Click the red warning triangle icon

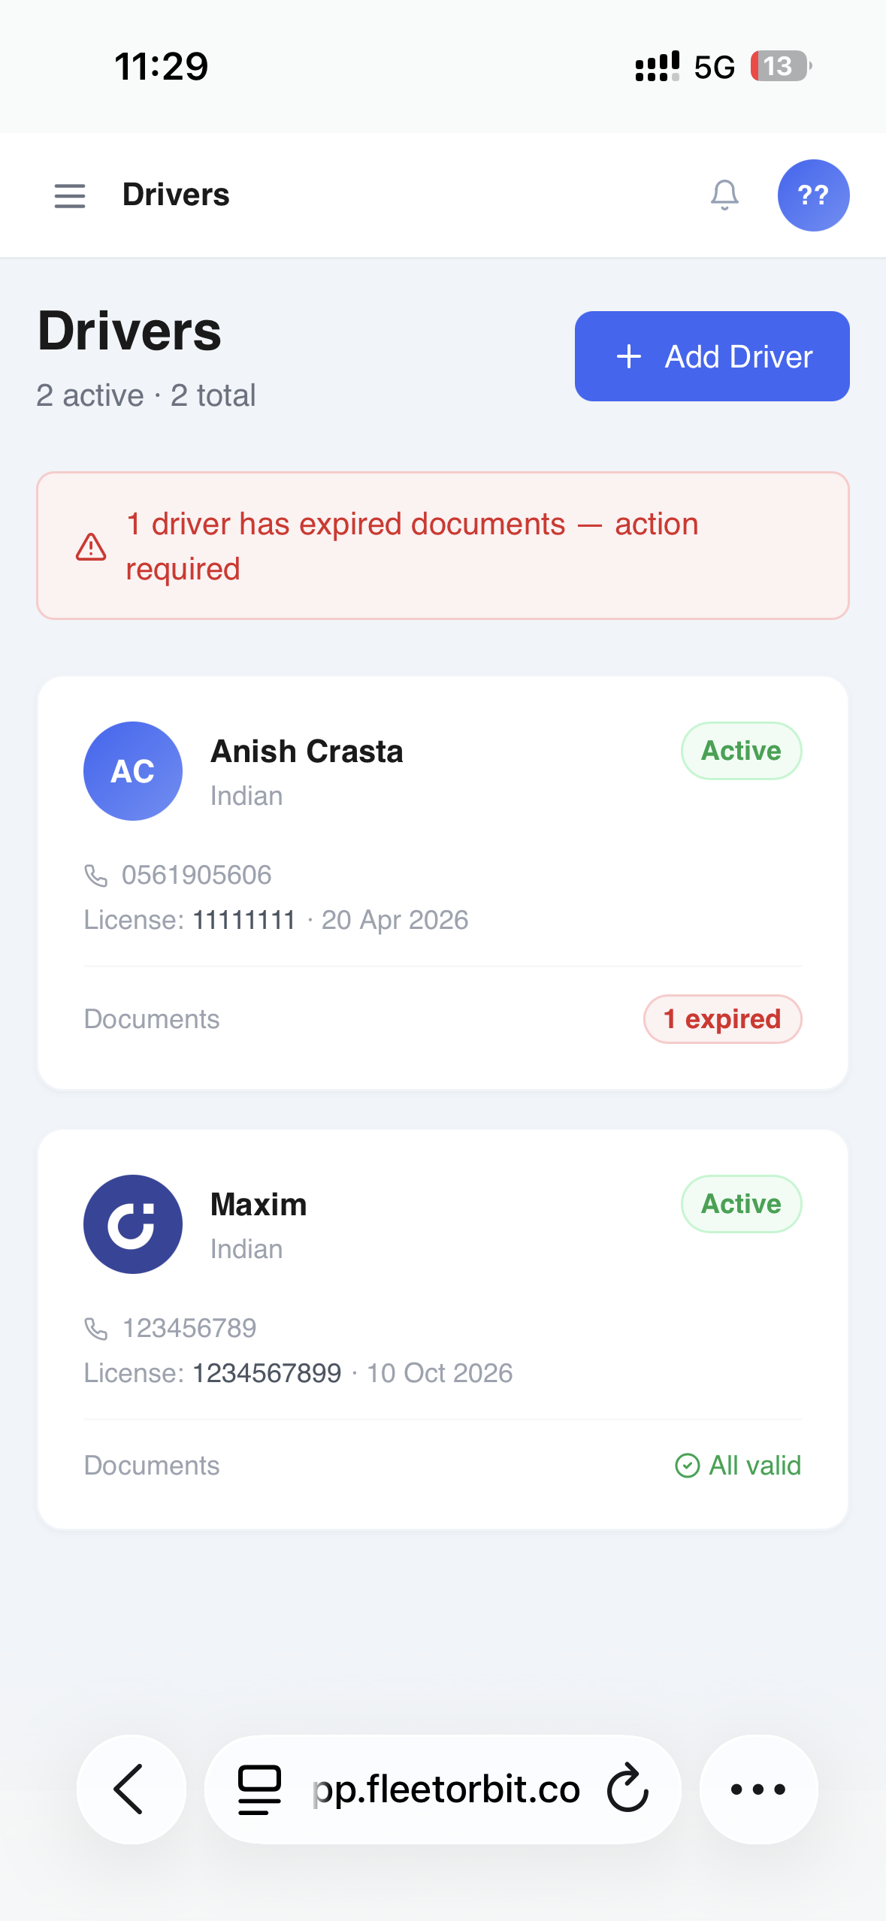(x=91, y=547)
